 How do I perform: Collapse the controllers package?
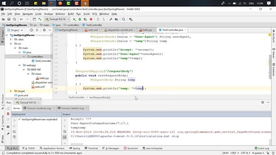pyautogui.click(x=24, y=56)
